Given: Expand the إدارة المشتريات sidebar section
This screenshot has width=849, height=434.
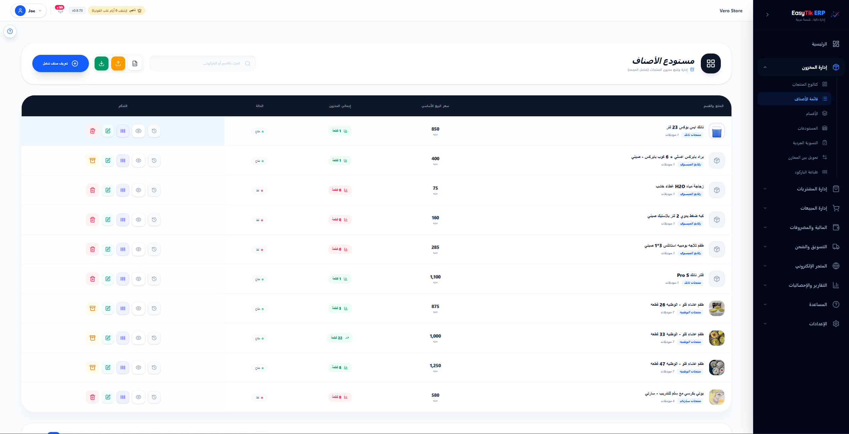Looking at the screenshot, I should point(801,189).
